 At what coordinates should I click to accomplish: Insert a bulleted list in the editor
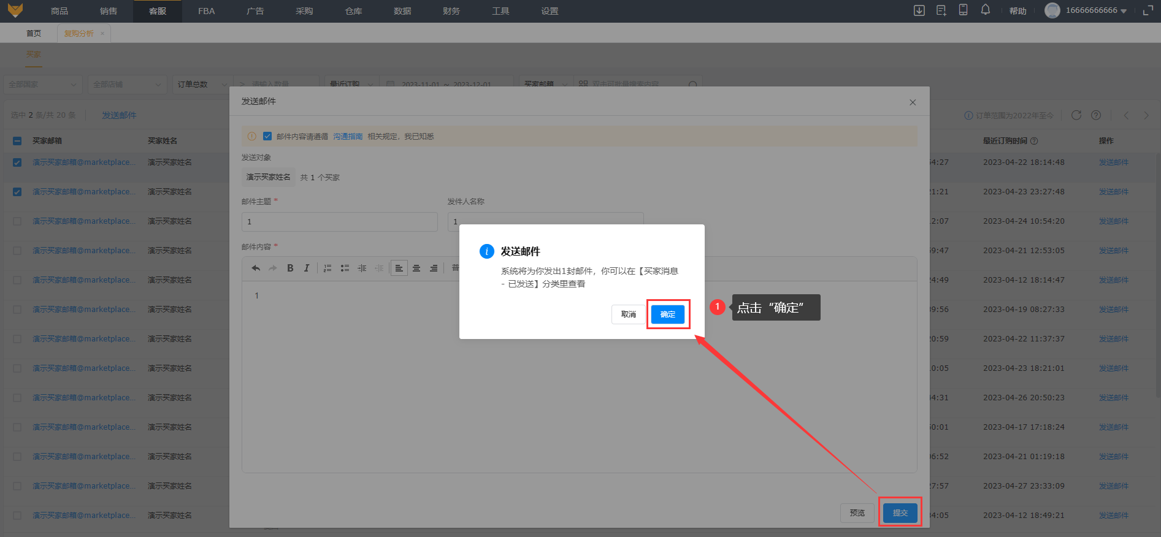pyautogui.click(x=345, y=268)
